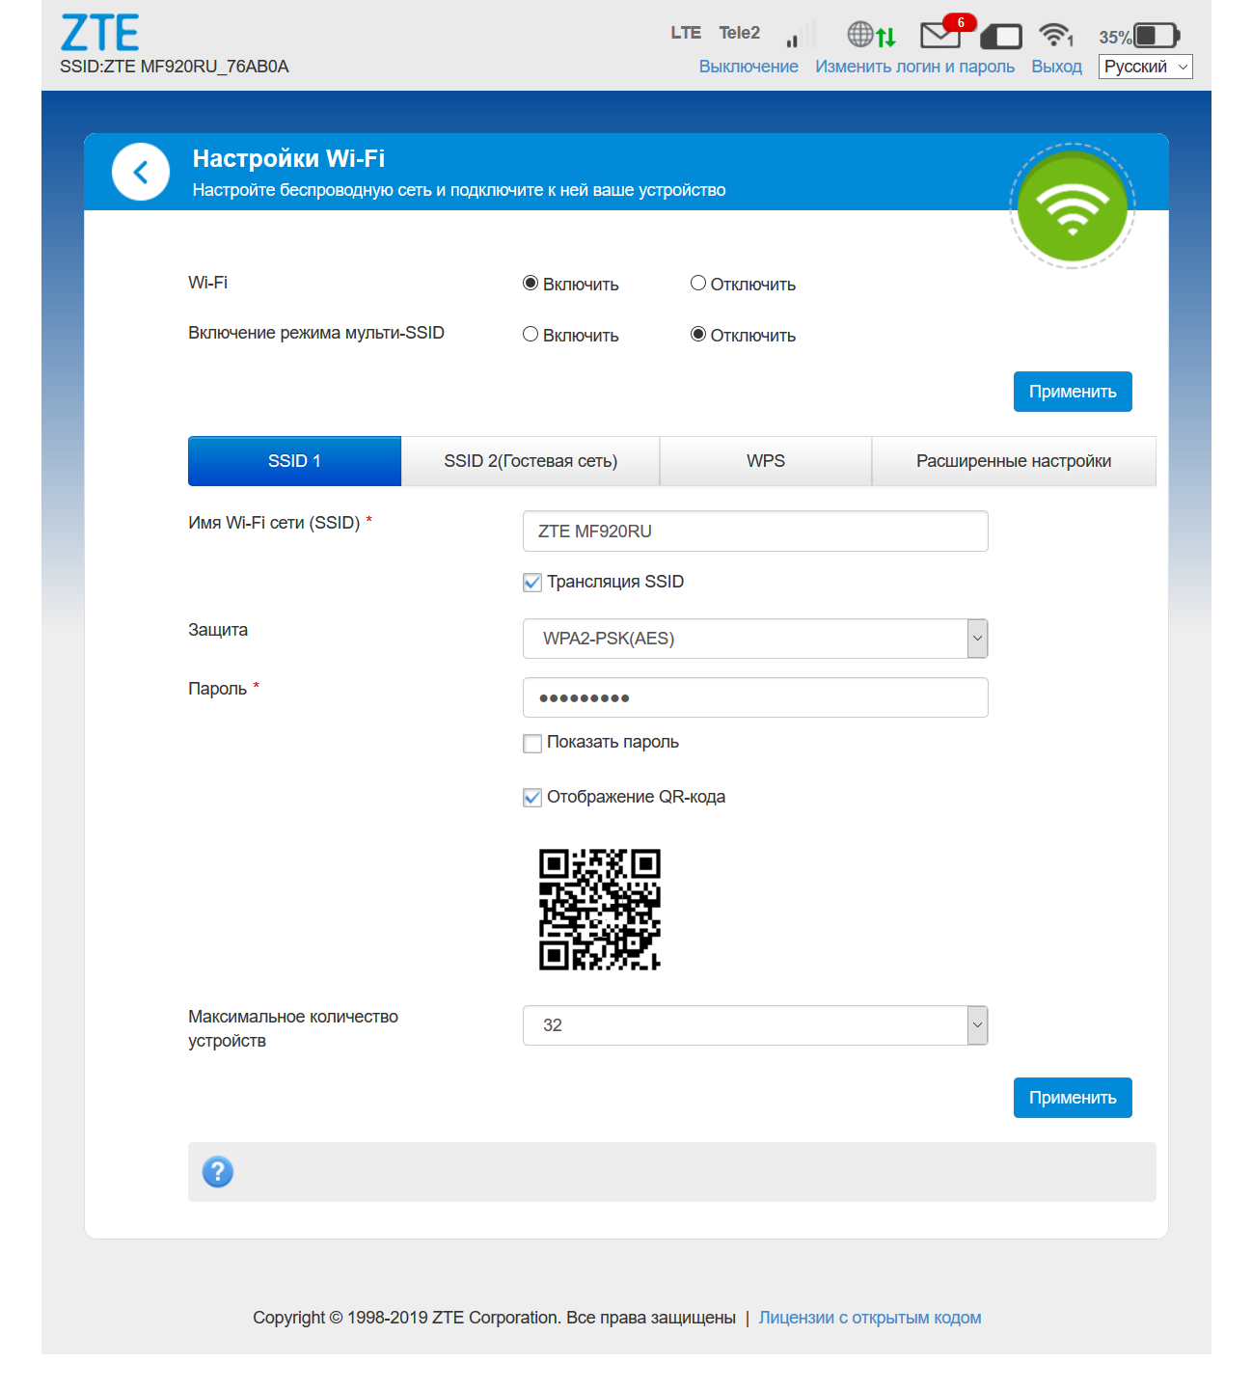This screenshot has width=1252, height=1390.
Task: Click the bottom Применить button
Action: (x=1073, y=1098)
